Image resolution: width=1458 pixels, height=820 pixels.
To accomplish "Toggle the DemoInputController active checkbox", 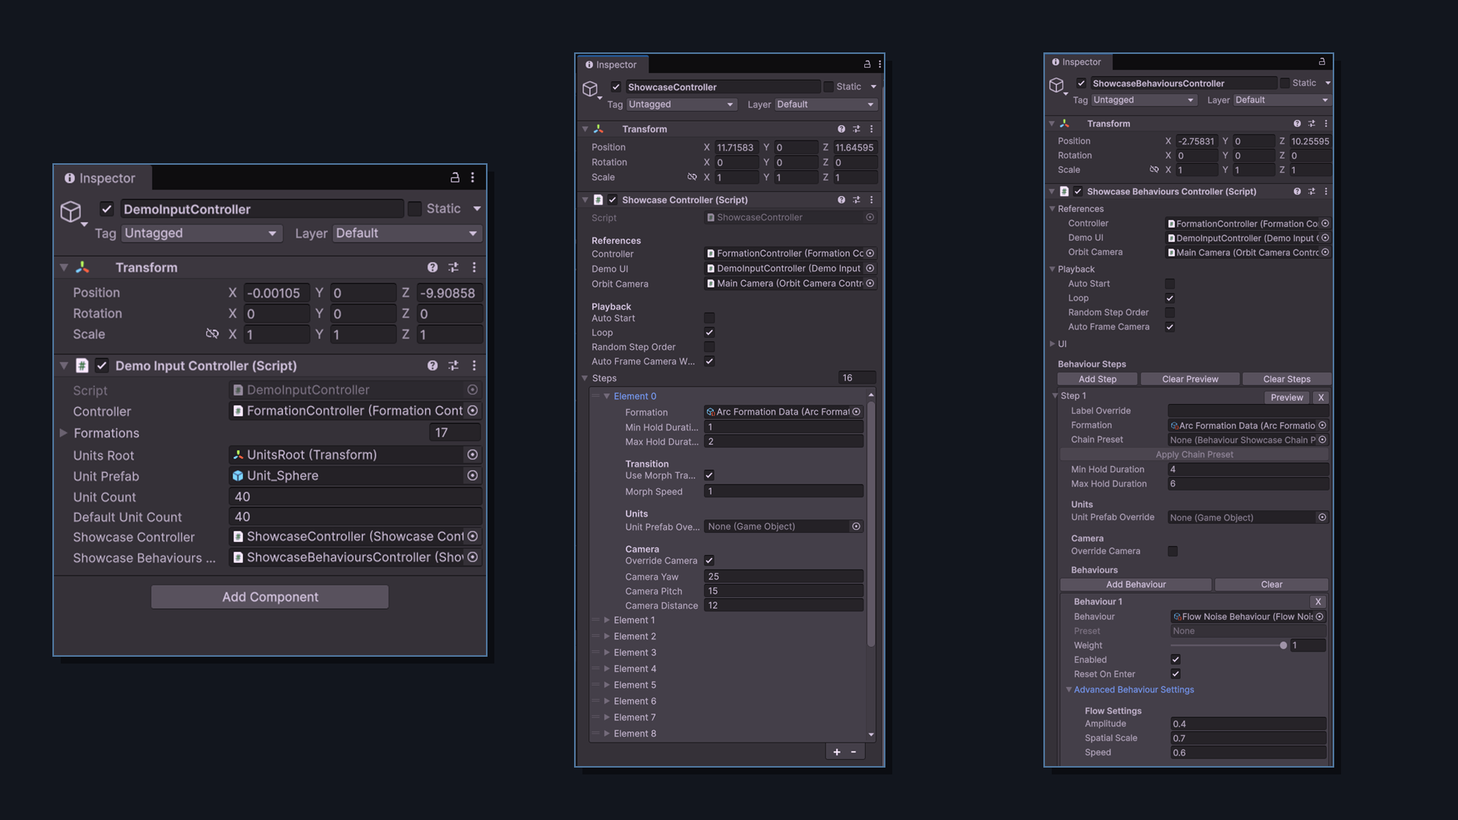I will pos(107,209).
